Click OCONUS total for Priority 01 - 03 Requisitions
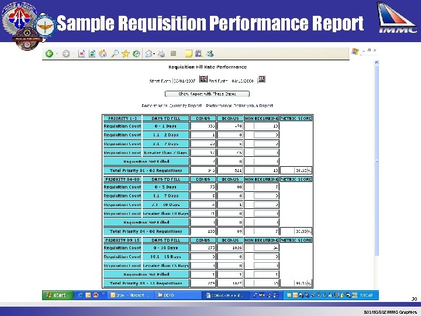Screen dimensions: 421x316 click(230, 170)
